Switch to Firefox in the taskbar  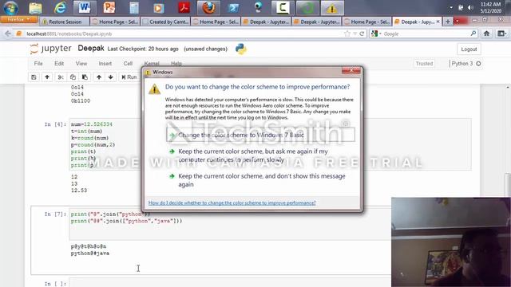[208, 8]
